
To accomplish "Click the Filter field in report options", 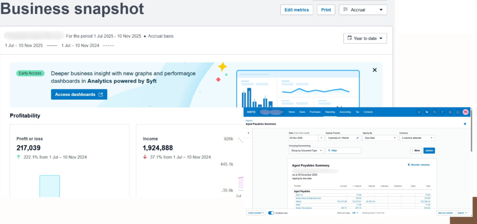I will (x=344, y=150).
